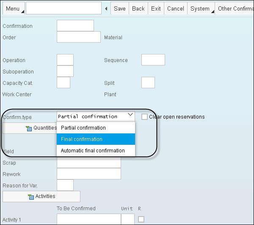Click the Exit toolbar button
The height and width of the screenshot is (225, 254).
[156, 8]
